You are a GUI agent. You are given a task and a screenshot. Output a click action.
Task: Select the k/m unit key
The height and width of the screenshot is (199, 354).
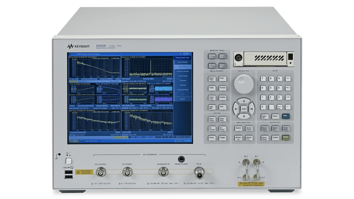click(x=288, y=98)
